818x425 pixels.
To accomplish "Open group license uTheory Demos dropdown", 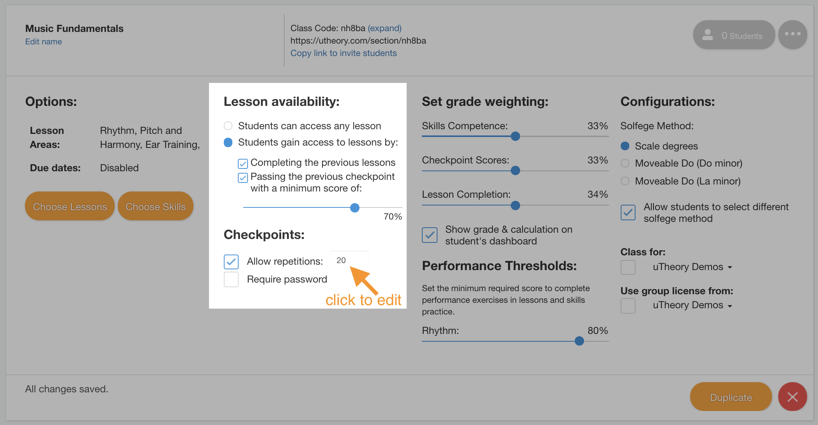I will (692, 305).
